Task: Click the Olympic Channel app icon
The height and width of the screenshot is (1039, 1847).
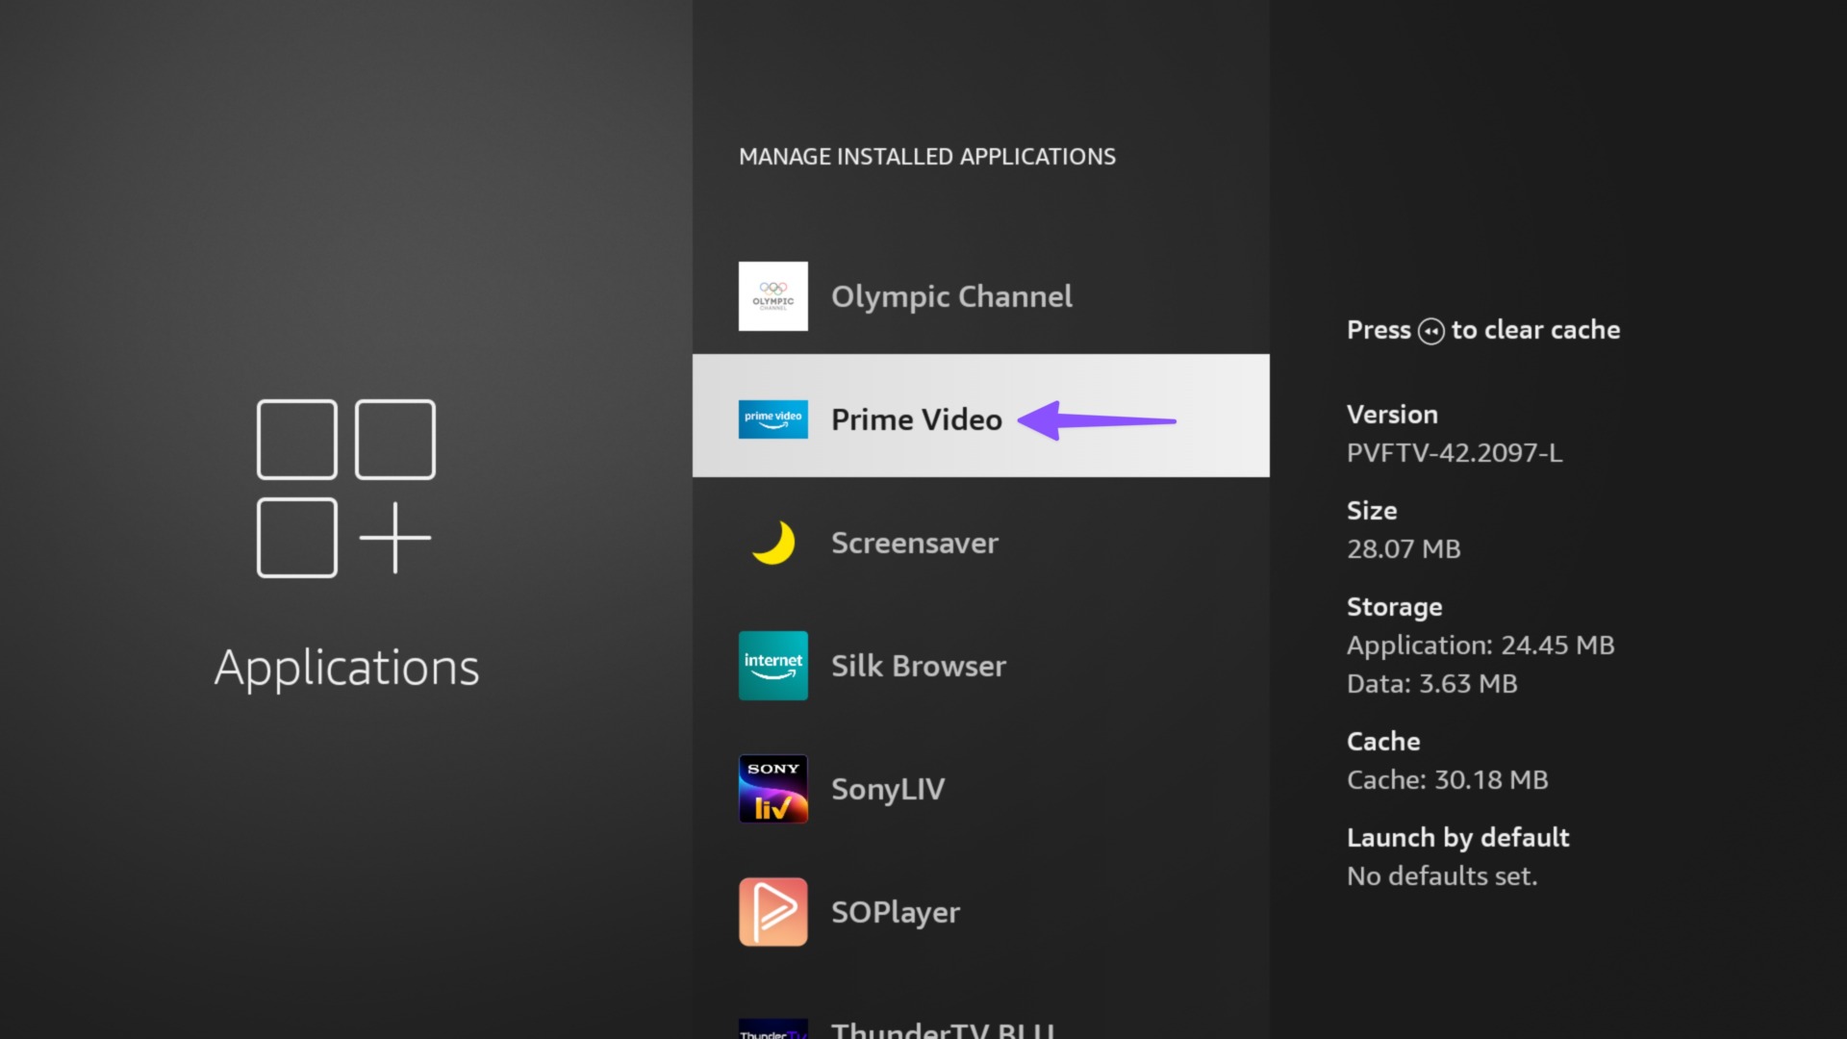Action: click(772, 296)
